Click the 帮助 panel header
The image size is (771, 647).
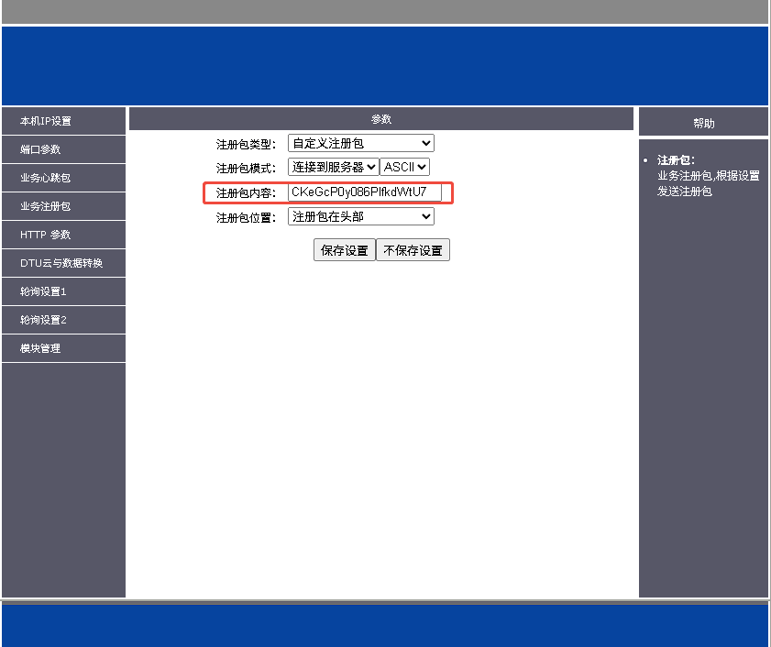(x=703, y=123)
